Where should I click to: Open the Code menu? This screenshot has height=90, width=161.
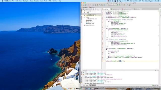31,1
